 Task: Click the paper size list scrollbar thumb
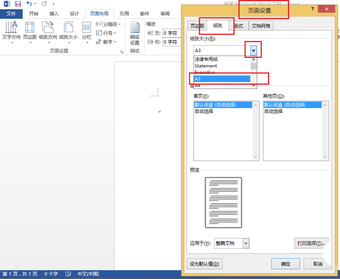click(x=253, y=66)
